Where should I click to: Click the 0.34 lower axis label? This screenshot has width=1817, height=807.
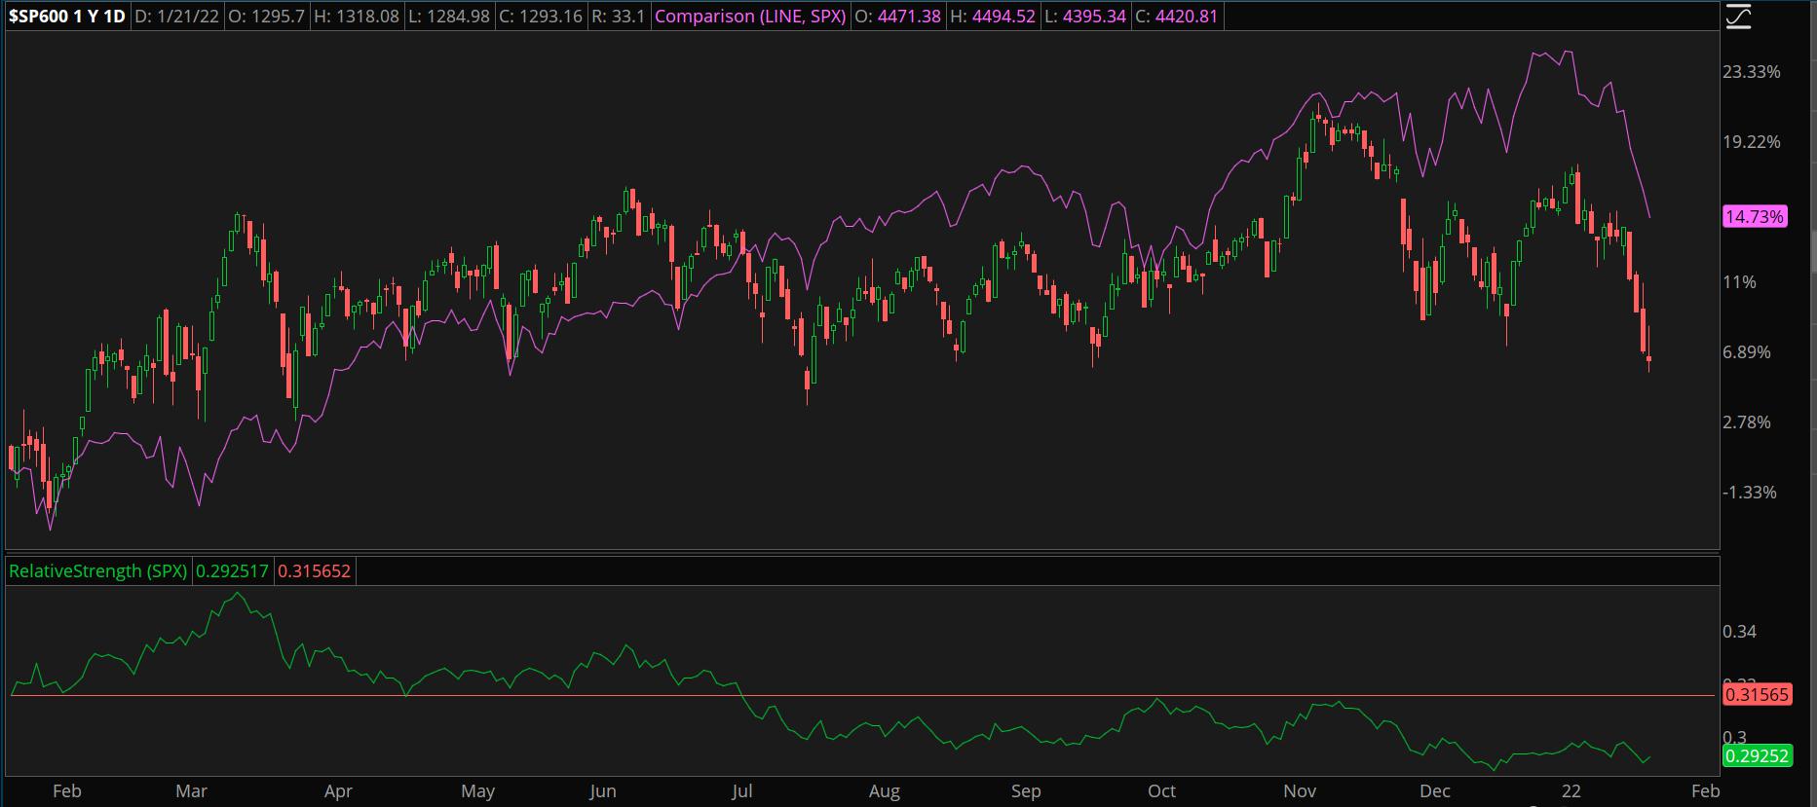(1739, 632)
